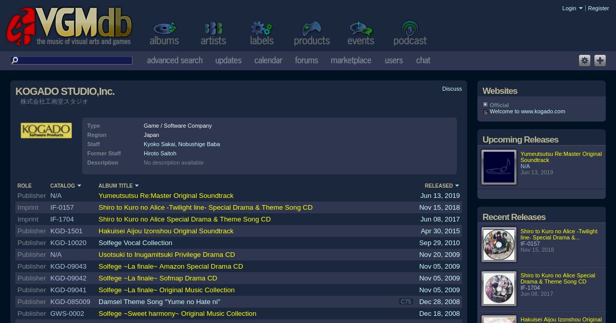Open the events section icon
This screenshot has width=616, height=323.
361,33
